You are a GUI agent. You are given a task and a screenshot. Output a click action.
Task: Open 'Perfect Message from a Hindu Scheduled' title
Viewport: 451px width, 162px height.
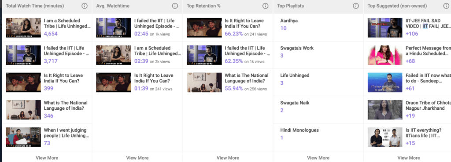[x=428, y=51]
